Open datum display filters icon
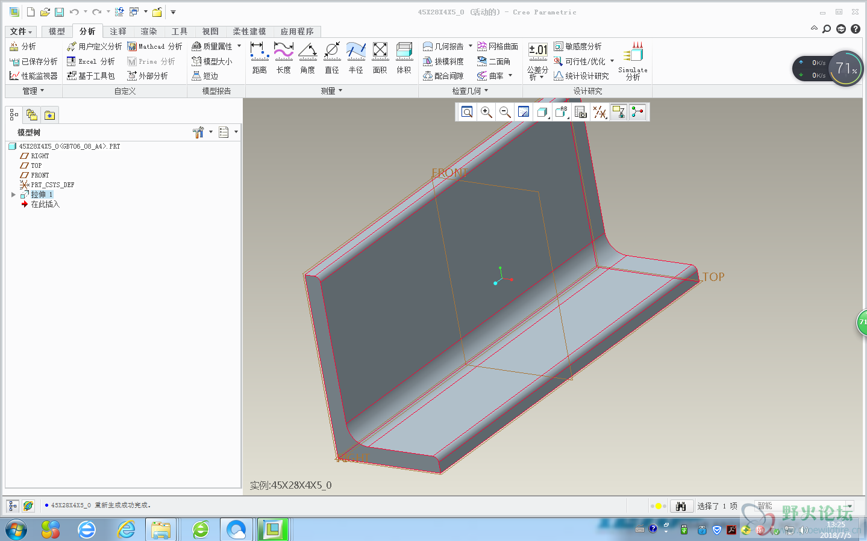 (600, 112)
